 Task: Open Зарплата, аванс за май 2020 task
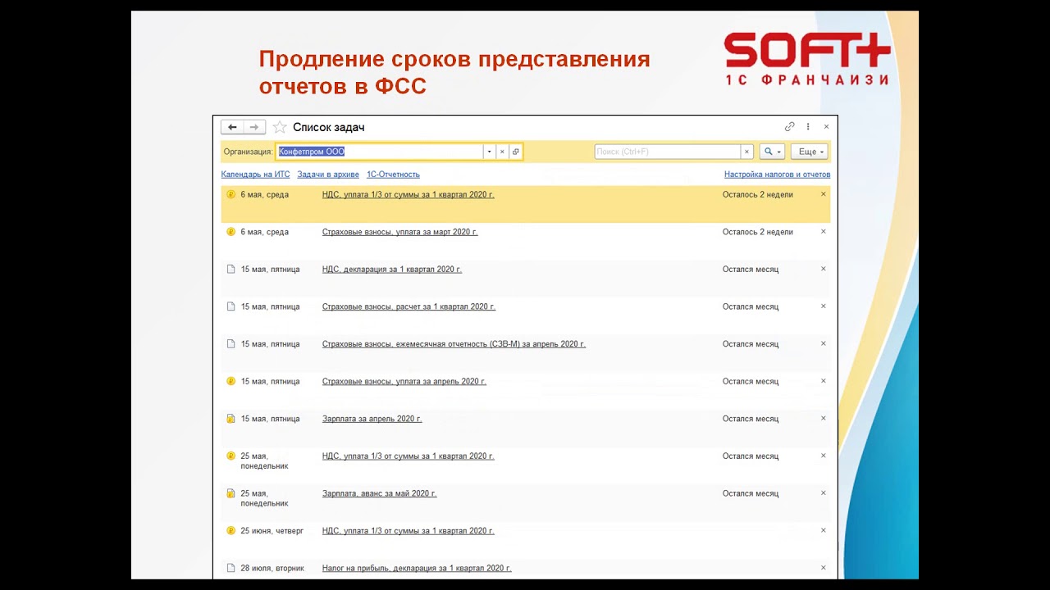click(x=379, y=494)
